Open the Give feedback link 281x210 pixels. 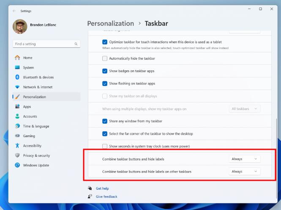[x=106, y=196]
